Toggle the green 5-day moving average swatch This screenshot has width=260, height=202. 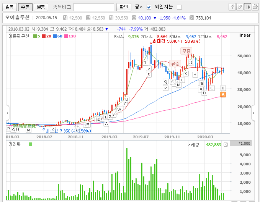point(35,36)
